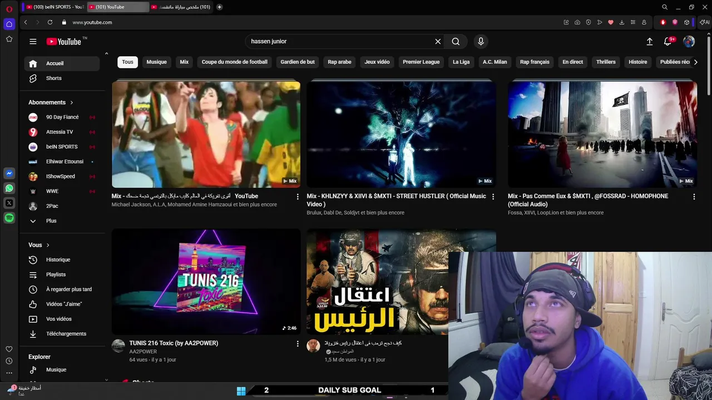Open Accueil home in sidebar
The height and width of the screenshot is (400, 712).
[x=62, y=63]
